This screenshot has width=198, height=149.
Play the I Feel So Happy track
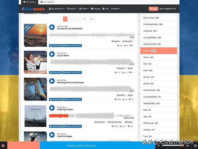point(52,135)
